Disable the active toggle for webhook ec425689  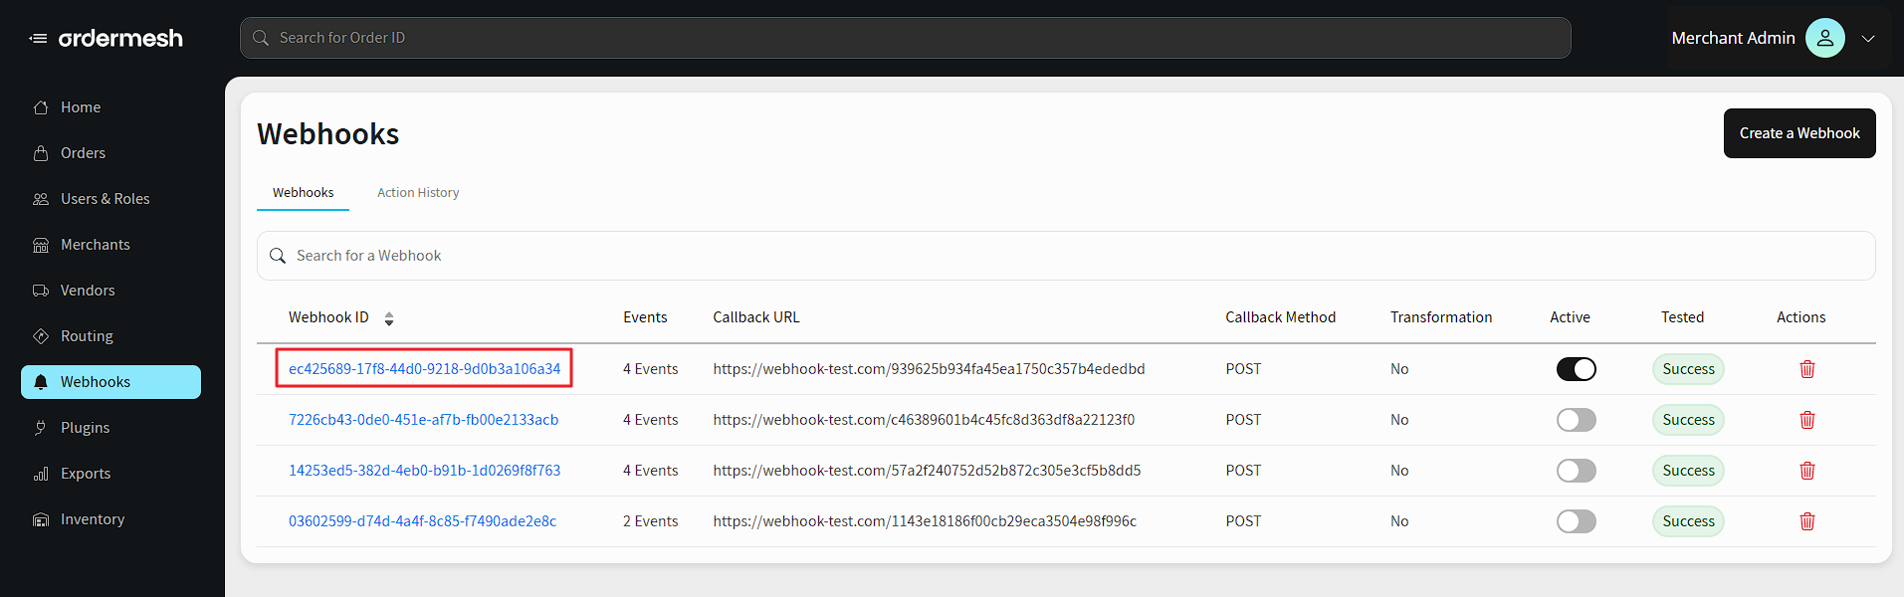tap(1576, 369)
